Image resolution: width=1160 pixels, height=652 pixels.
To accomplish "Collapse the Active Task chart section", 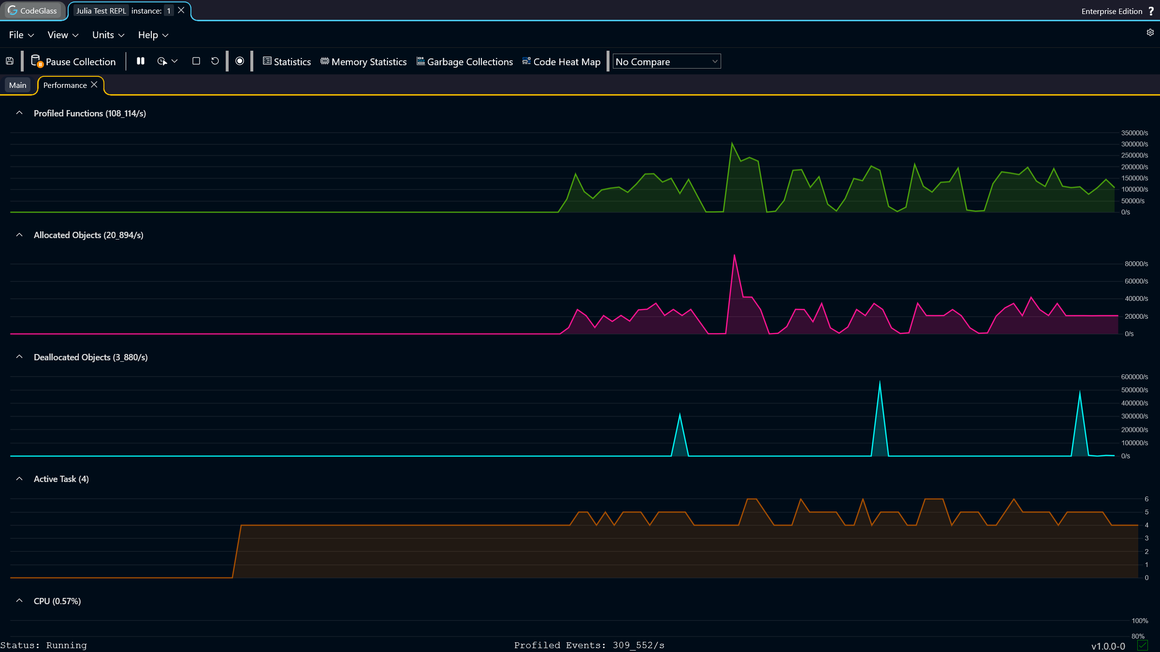I will tap(19, 479).
